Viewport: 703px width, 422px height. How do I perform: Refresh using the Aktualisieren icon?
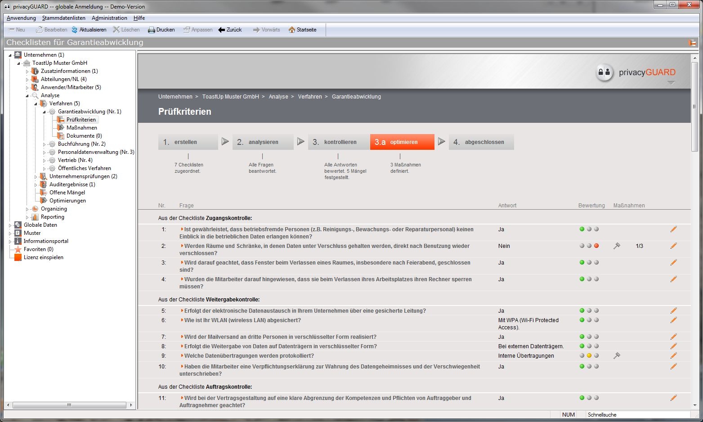point(75,30)
